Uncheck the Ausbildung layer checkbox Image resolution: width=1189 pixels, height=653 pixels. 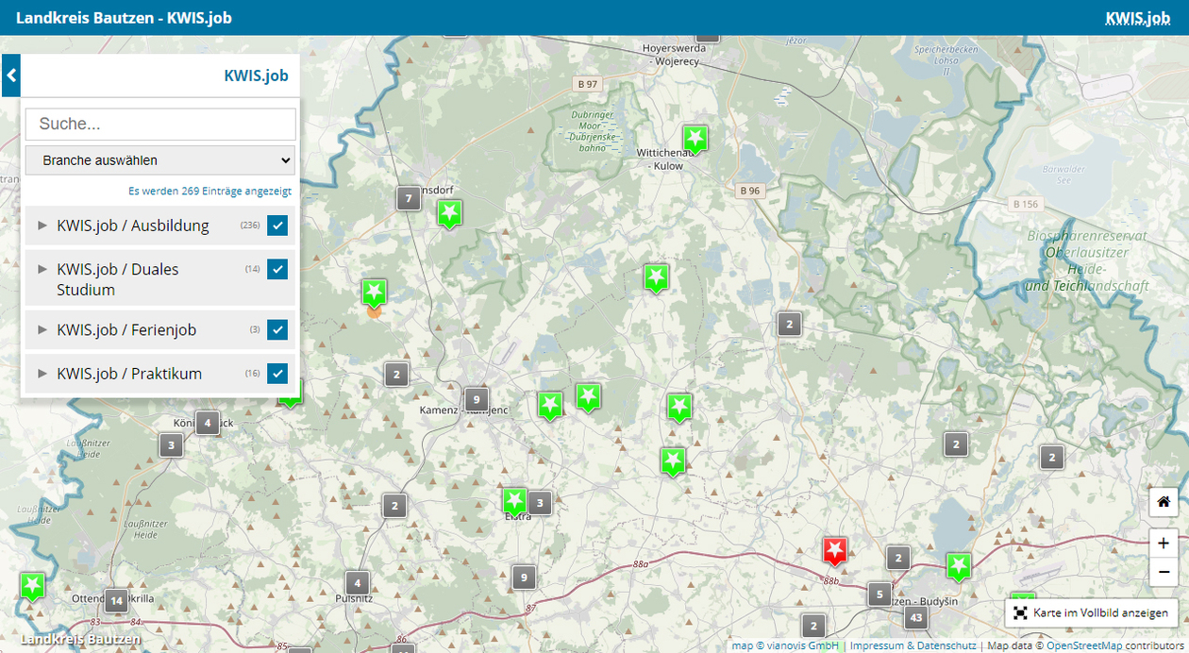pyautogui.click(x=277, y=226)
